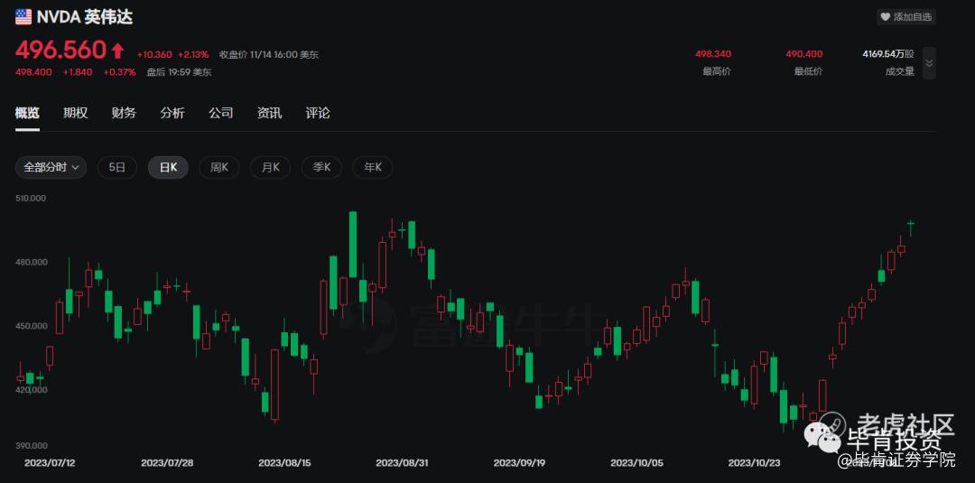975x483 pixels.
Task: Switch to the 概览 tab
Action: 27,113
